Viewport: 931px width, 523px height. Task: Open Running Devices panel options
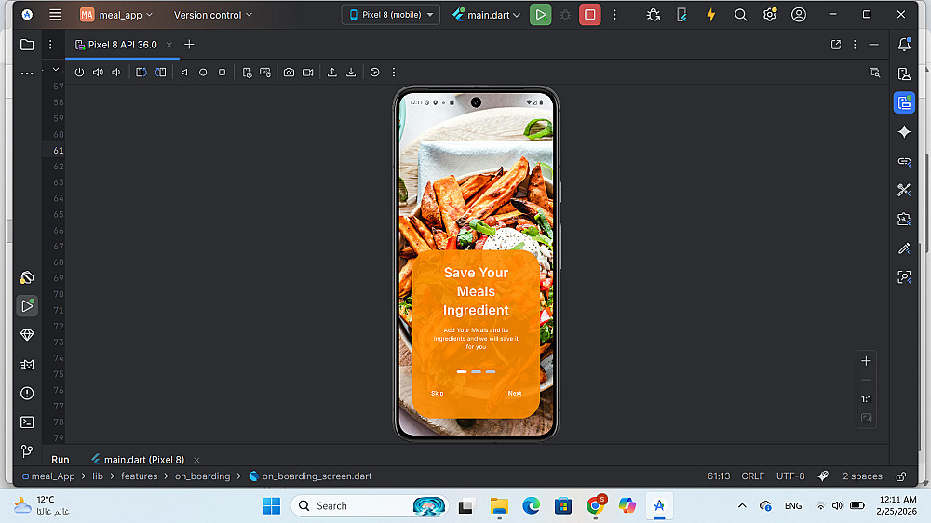855,45
